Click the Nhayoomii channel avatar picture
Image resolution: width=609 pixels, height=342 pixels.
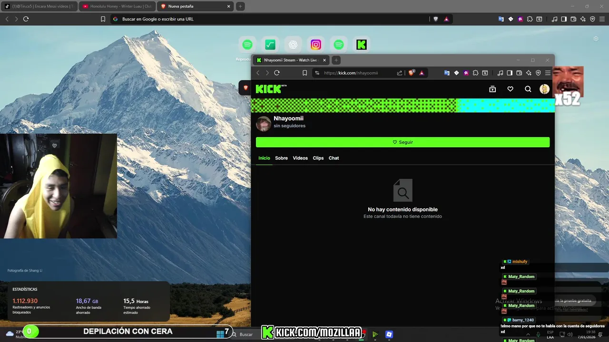point(264,123)
